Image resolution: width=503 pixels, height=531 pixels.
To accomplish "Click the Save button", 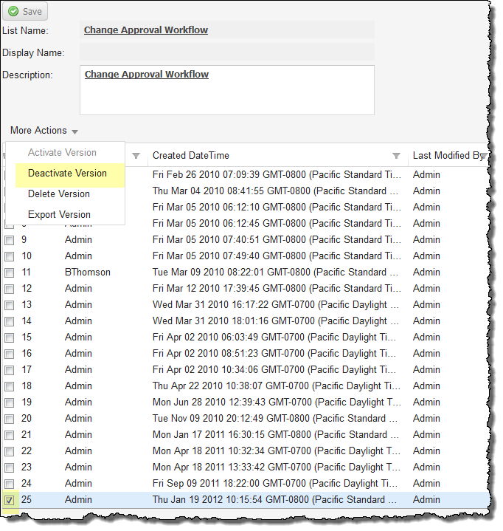I will pos(25,12).
